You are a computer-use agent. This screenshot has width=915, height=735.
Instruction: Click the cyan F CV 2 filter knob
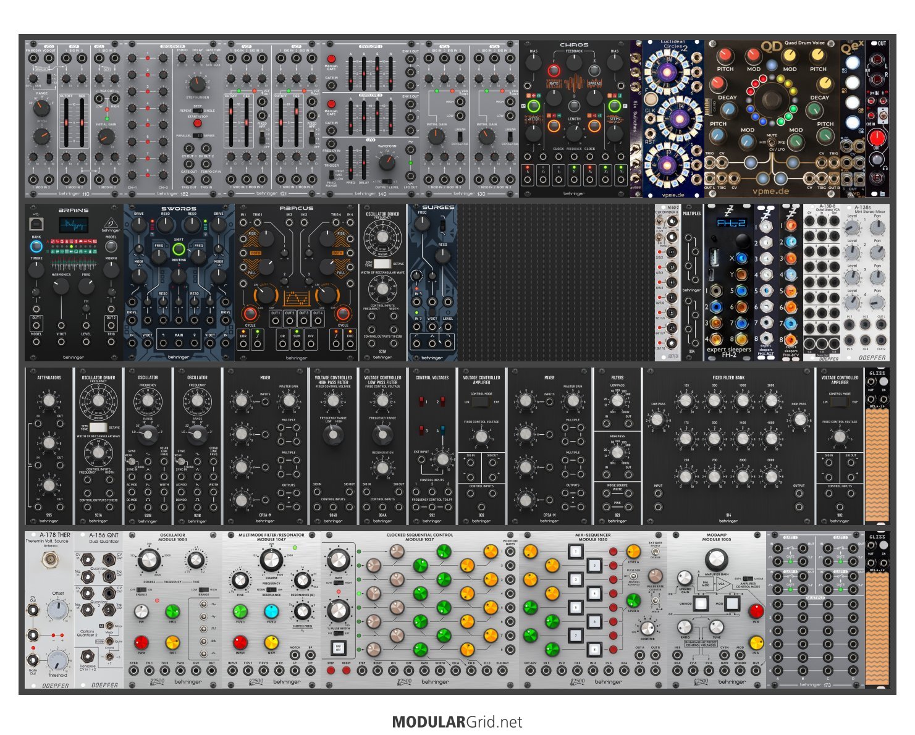[x=271, y=611]
